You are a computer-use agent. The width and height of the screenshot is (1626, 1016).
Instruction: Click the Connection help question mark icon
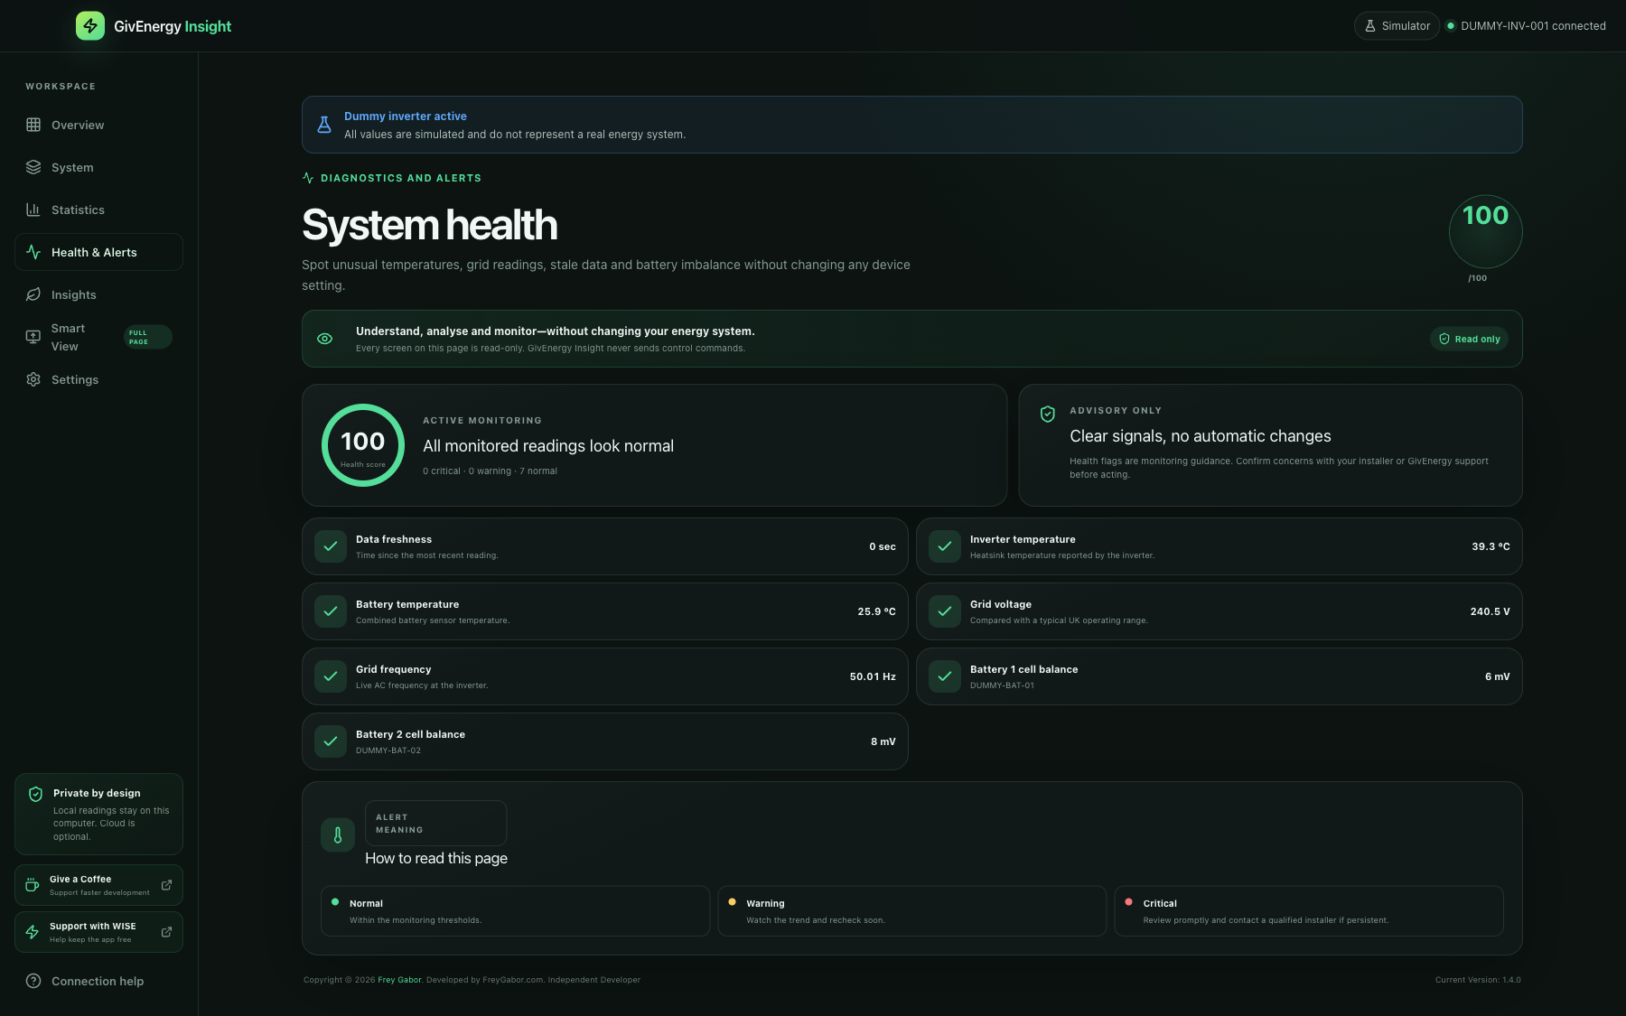(33, 981)
